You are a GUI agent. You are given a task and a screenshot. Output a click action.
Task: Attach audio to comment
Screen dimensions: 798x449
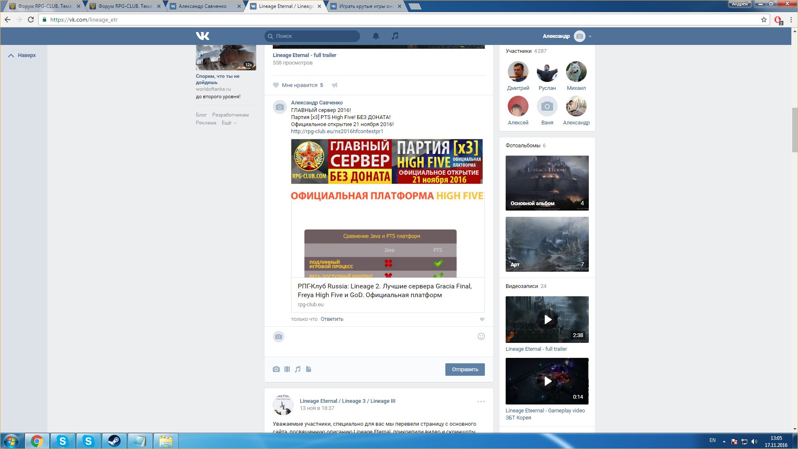(298, 369)
